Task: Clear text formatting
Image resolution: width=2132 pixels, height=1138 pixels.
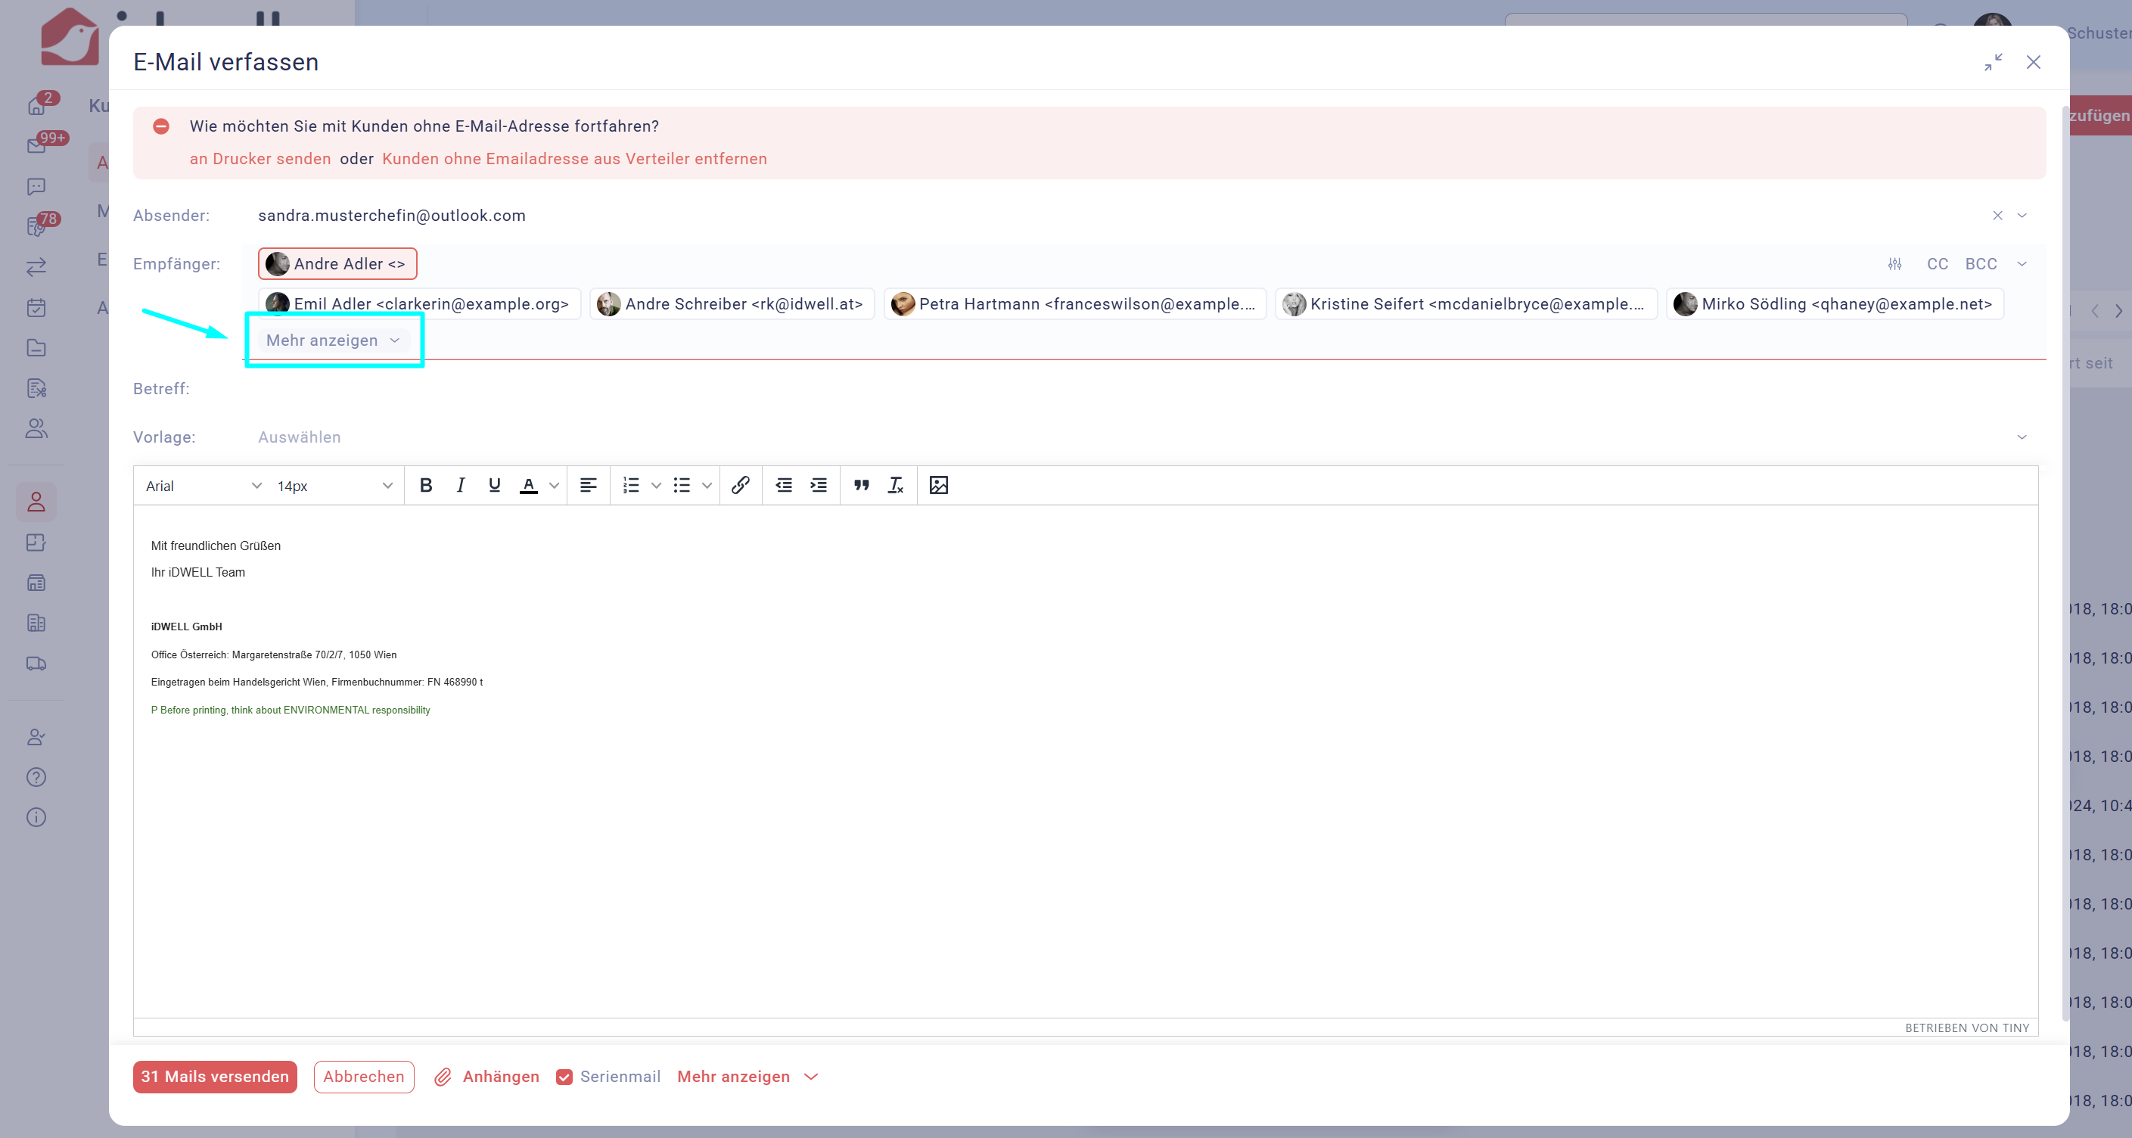Action: tap(895, 485)
